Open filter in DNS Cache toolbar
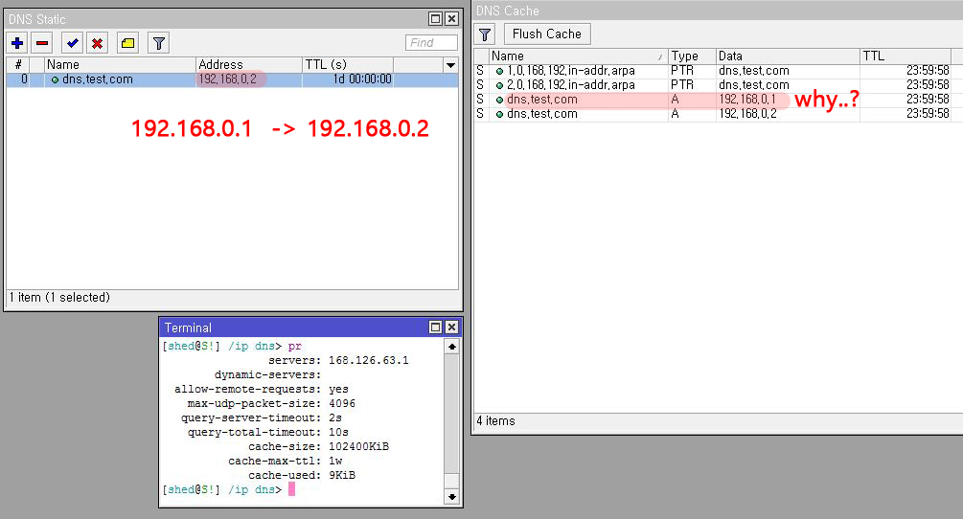This screenshot has width=963, height=519. point(485,34)
